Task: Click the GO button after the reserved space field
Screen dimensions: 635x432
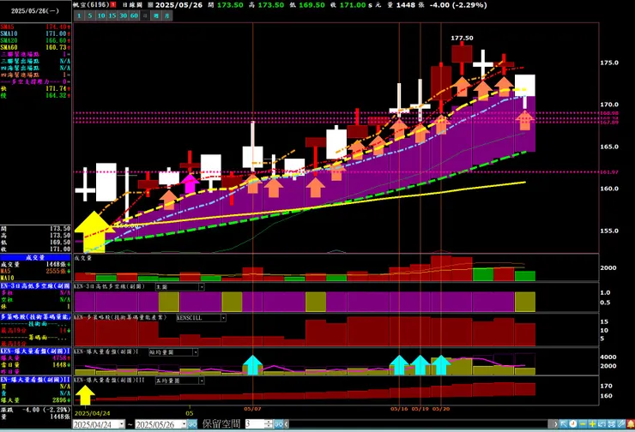Action: [x=278, y=424]
